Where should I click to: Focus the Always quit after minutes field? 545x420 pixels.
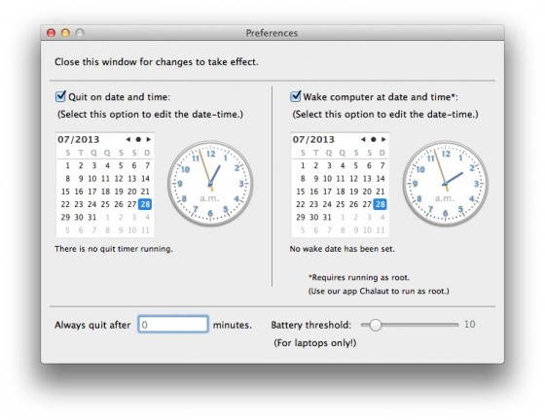coord(173,325)
